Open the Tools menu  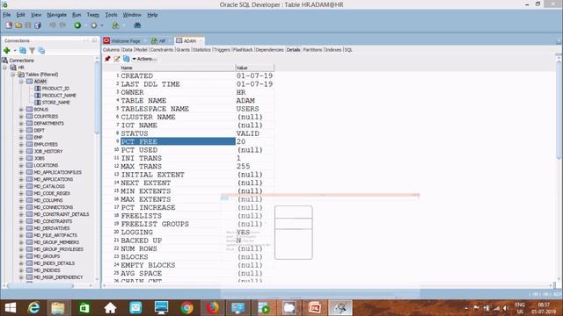112,15
